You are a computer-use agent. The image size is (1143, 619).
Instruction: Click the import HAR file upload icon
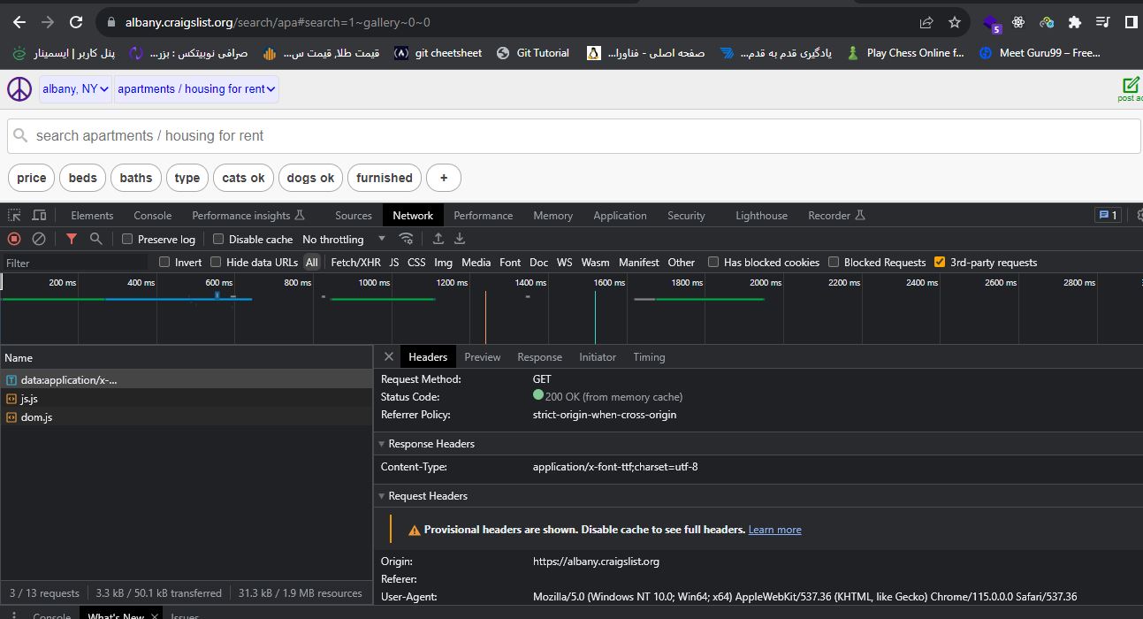438,239
